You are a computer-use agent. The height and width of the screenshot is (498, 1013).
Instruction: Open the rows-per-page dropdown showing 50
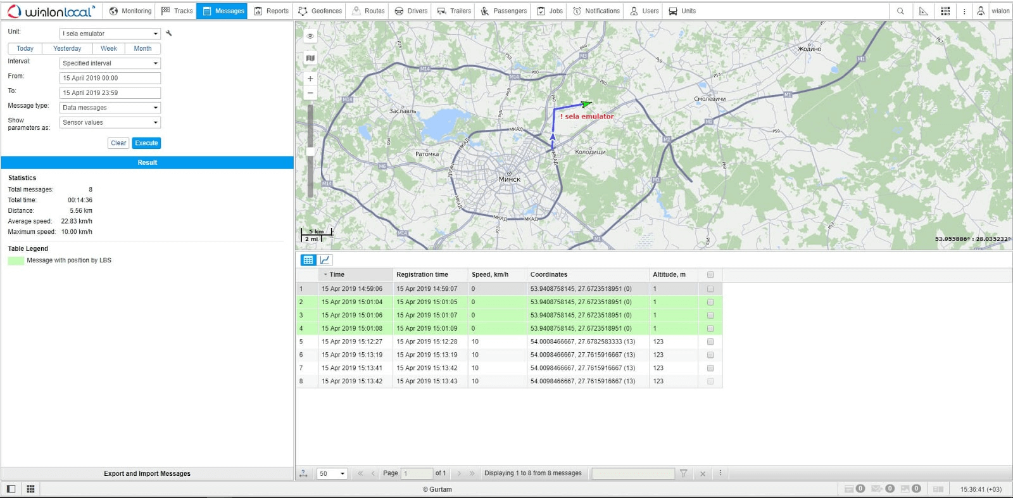click(332, 473)
